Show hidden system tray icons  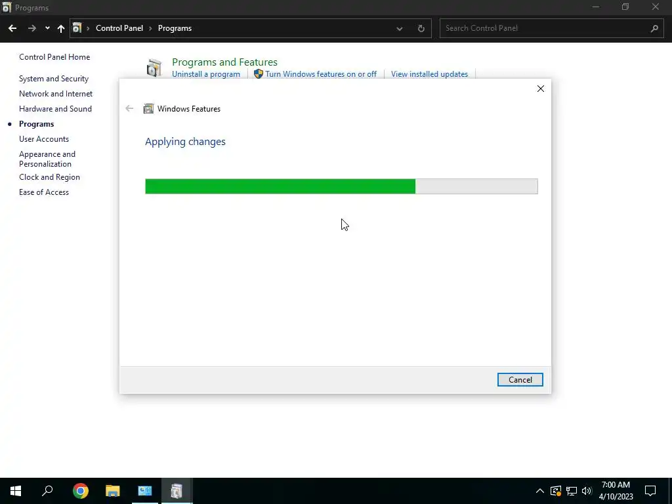(x=540, y=491)
